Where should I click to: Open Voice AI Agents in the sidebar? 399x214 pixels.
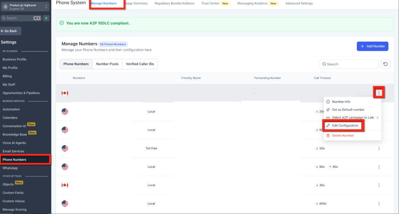(15, 143)
